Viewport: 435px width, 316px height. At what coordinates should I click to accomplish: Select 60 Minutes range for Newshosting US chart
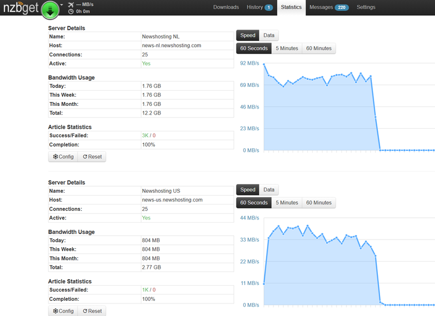coord(319,203)
